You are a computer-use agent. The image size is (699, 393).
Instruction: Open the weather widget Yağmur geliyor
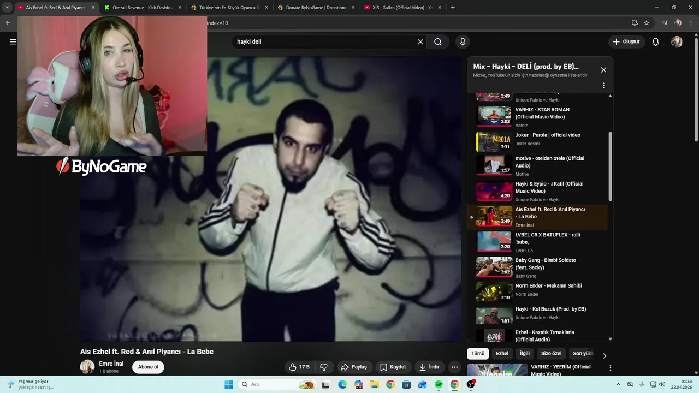pos(30,384)
